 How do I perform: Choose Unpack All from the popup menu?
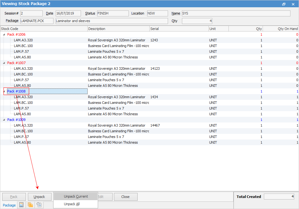(72, 204)
